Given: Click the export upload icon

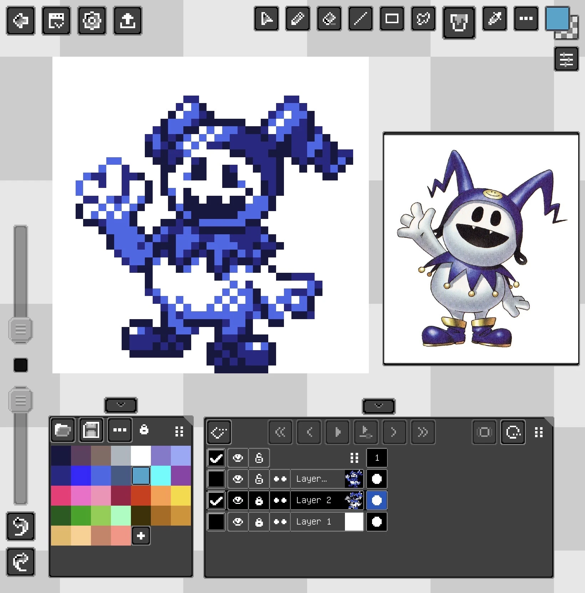Looking at the screenshot, I should click(x=127, y=21).
